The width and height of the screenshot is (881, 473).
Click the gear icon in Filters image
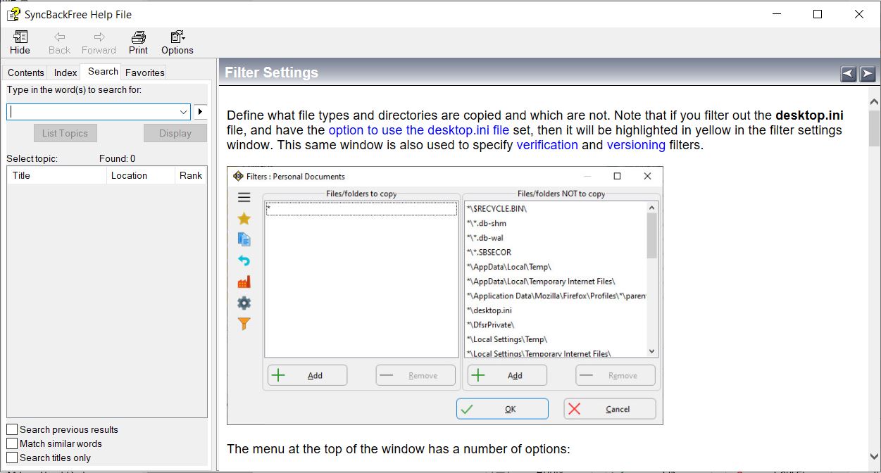click(x=244, y=303)
